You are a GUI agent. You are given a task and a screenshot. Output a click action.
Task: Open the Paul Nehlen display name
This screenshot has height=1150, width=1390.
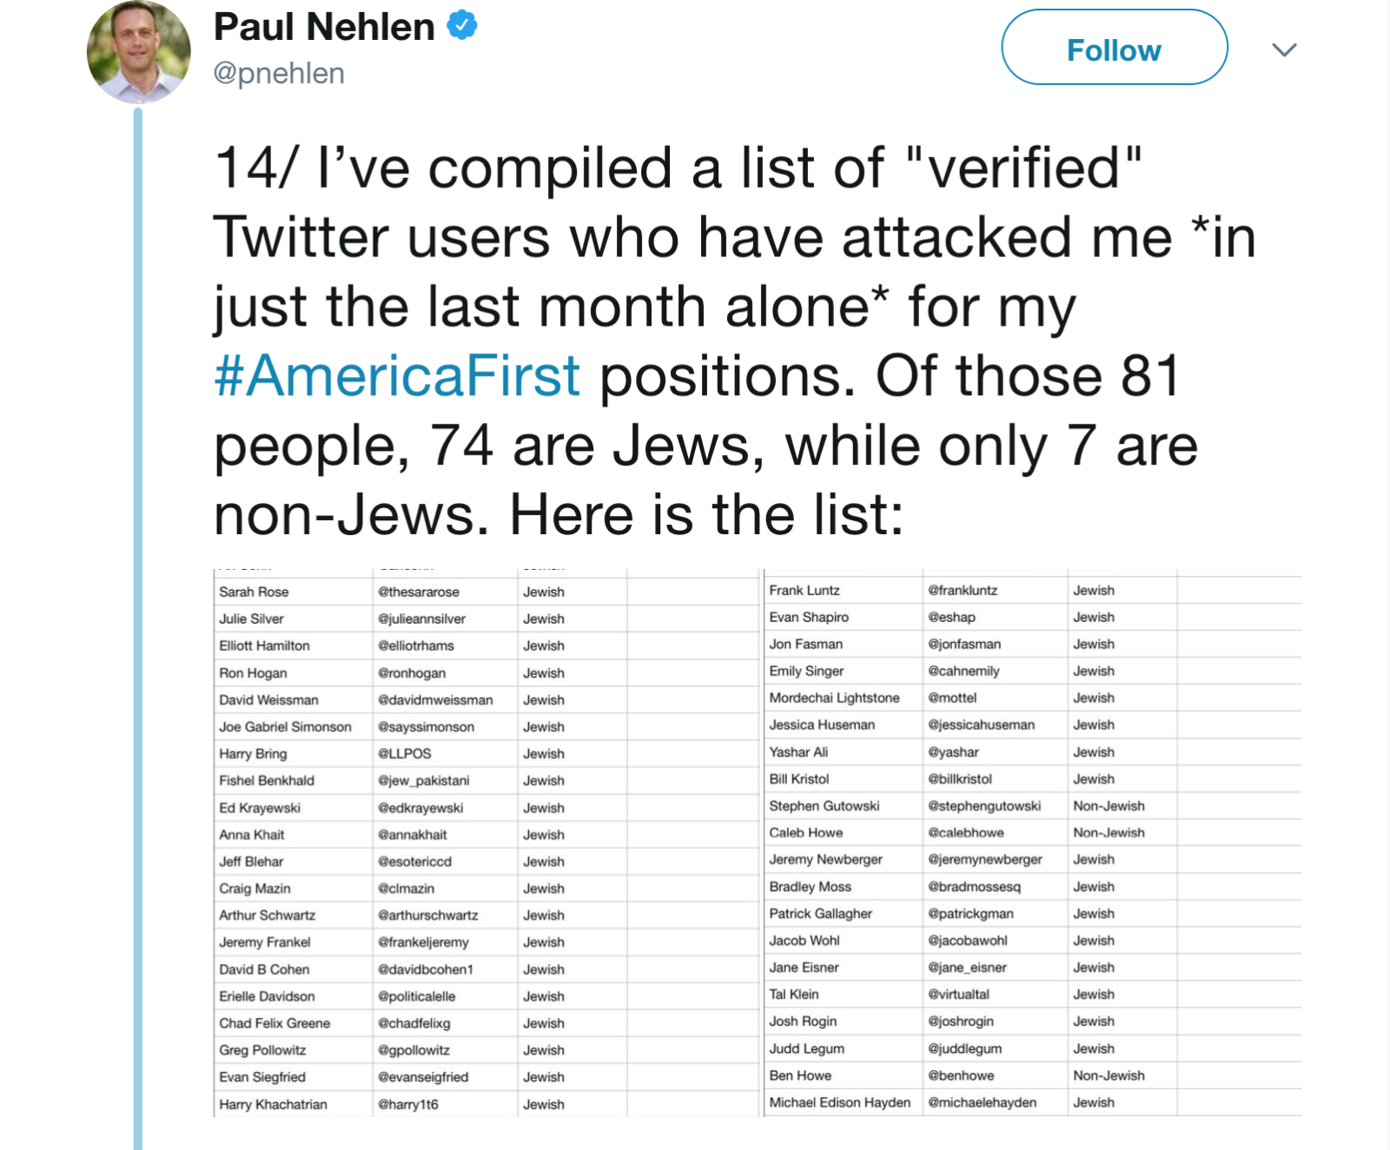click(324, 27)
